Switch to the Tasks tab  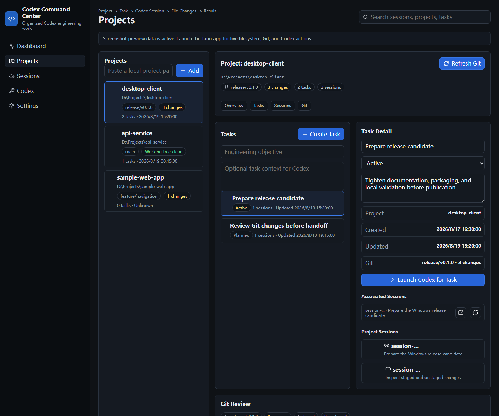[259, 106]
